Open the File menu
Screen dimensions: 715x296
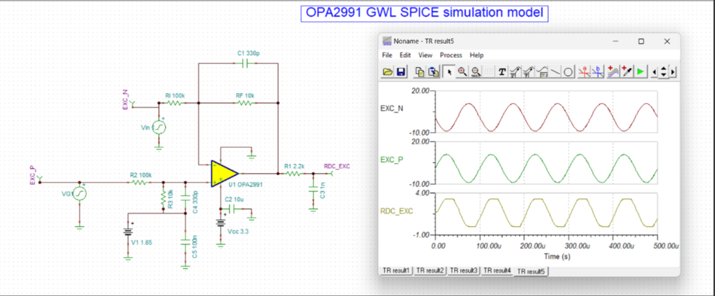click(x=387, y=55)
